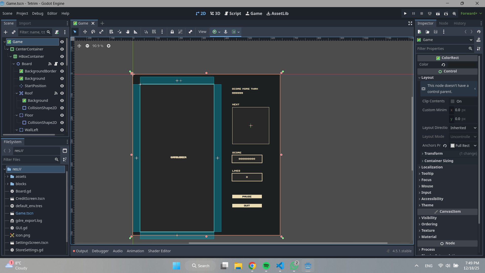Zoom in the viewport with plus icon

109,46
